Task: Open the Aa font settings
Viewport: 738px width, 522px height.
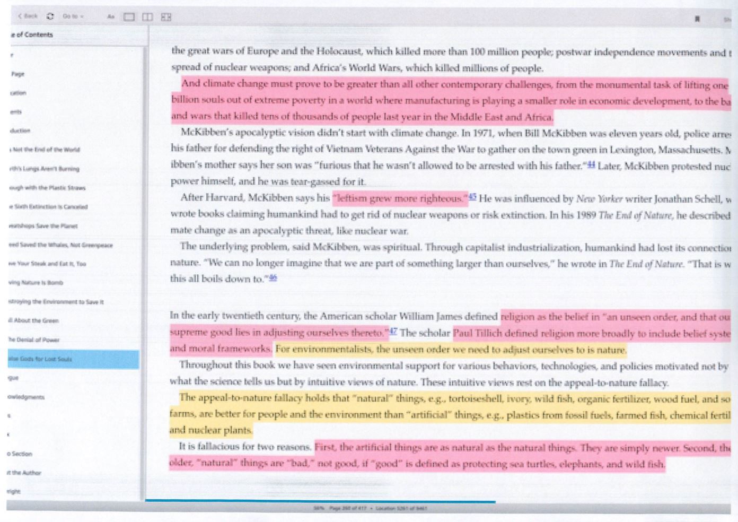Action: (110, 17)
